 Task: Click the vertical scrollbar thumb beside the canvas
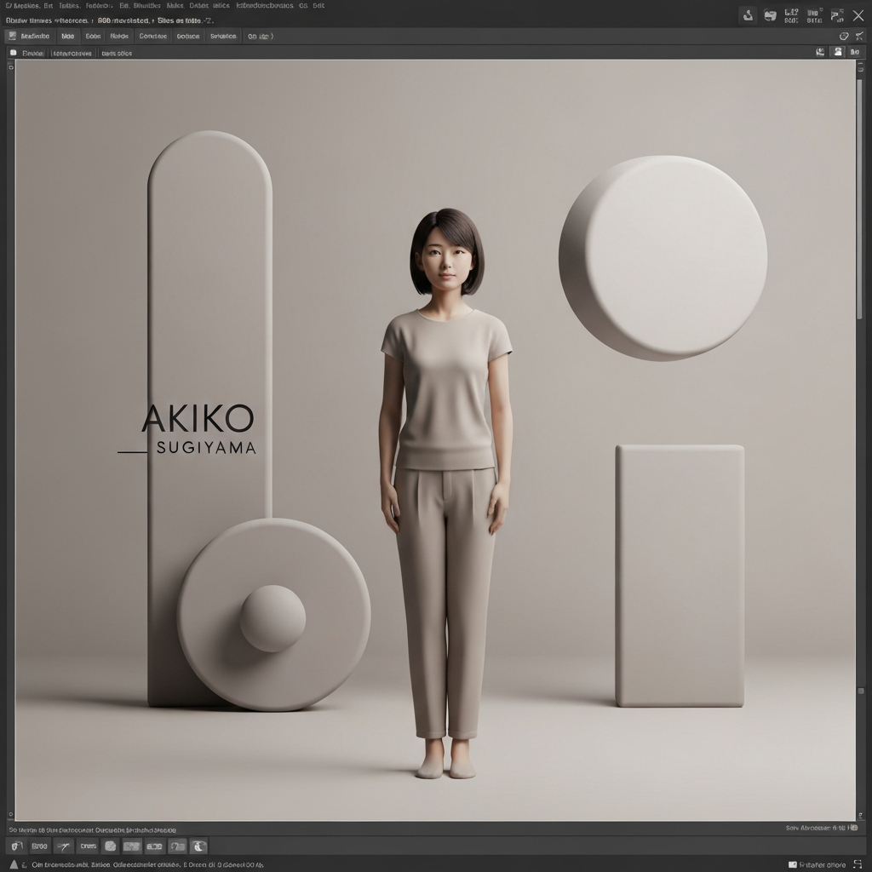[x=859, y=198]
